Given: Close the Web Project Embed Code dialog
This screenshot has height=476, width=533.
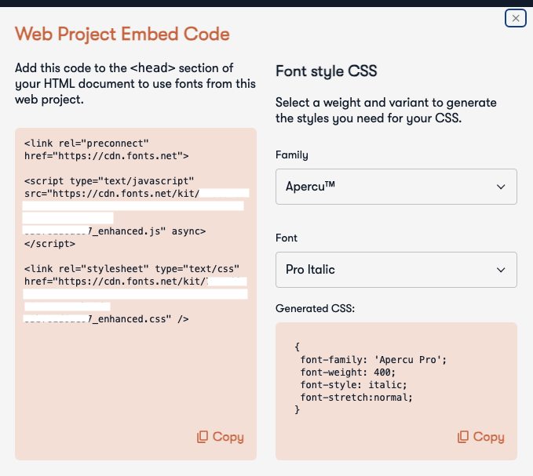Looking at the screenshot, I should pos(515,17).
